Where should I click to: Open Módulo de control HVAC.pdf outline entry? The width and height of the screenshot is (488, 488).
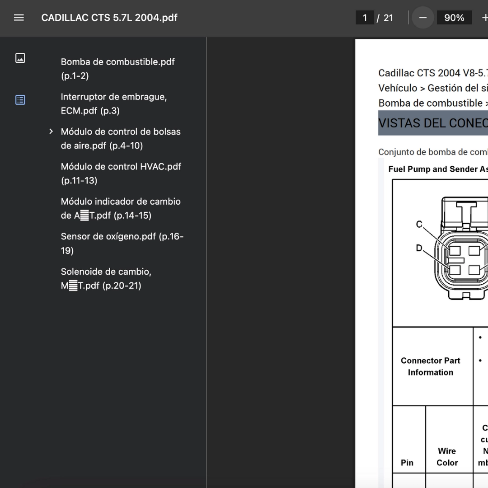pos(121,174)
